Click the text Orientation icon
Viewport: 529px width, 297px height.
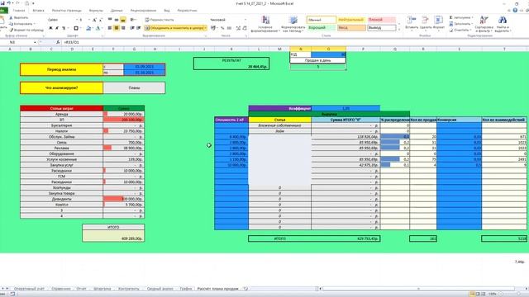[133, 20]
